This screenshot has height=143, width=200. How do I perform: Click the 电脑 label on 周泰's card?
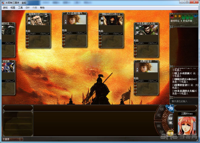101,31
